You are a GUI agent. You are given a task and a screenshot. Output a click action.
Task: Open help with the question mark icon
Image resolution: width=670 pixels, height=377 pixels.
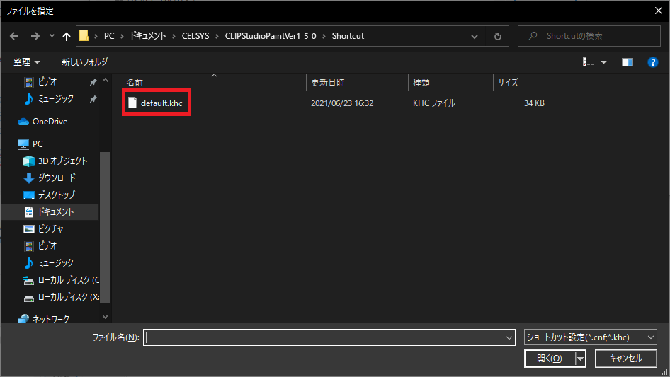click(x=653, y=62)
